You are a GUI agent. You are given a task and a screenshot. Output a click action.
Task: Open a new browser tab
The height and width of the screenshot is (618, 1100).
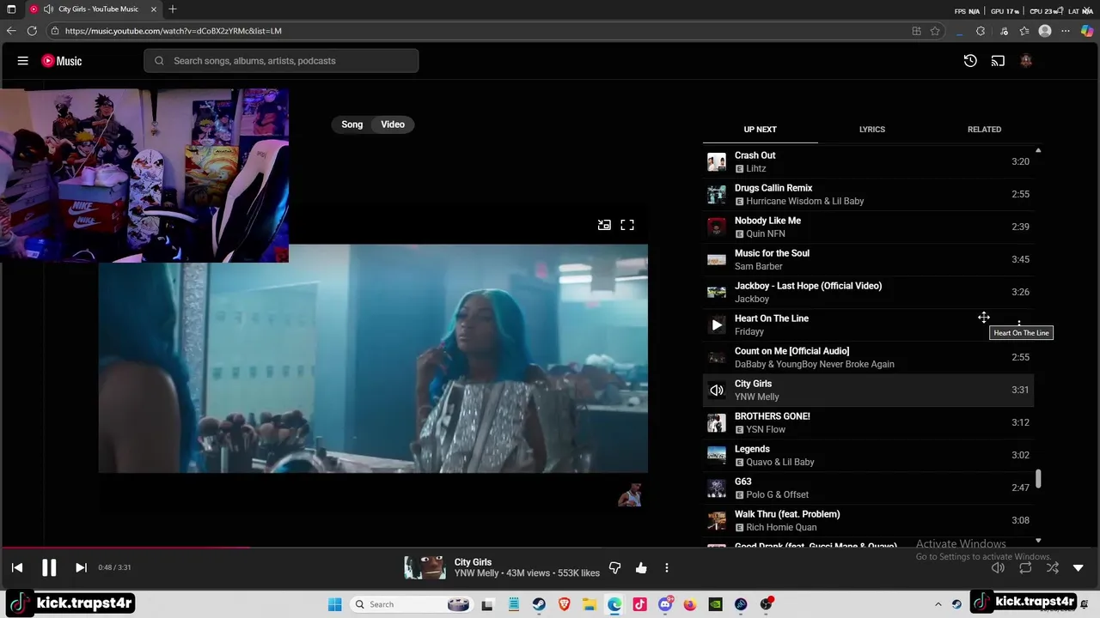173,9
